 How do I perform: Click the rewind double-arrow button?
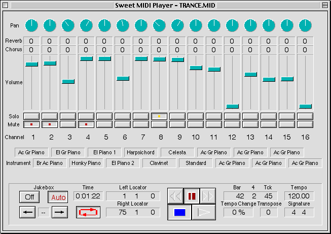[175, 196]
